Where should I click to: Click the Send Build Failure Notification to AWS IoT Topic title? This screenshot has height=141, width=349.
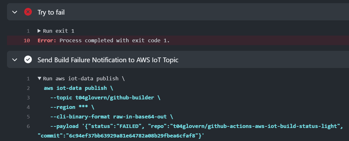(108, 60)
